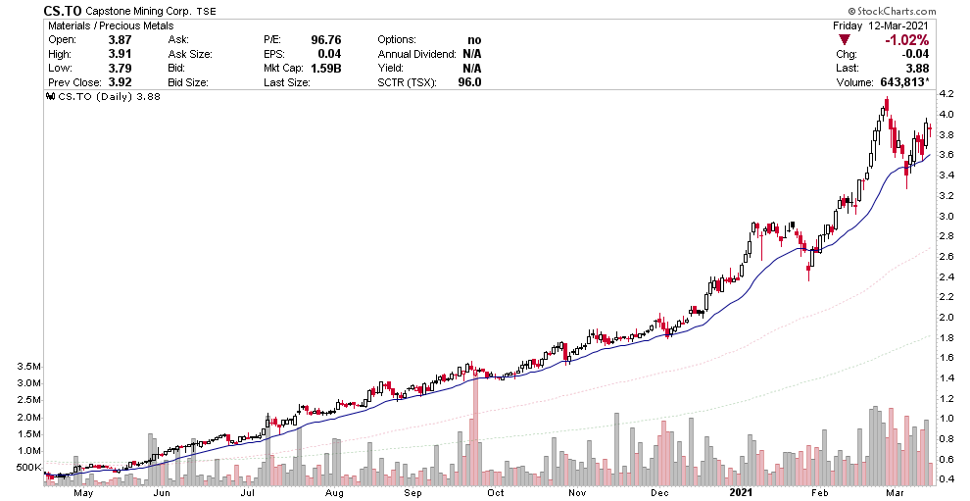Click the tallest pink volume bar in late September

[475, 427]
